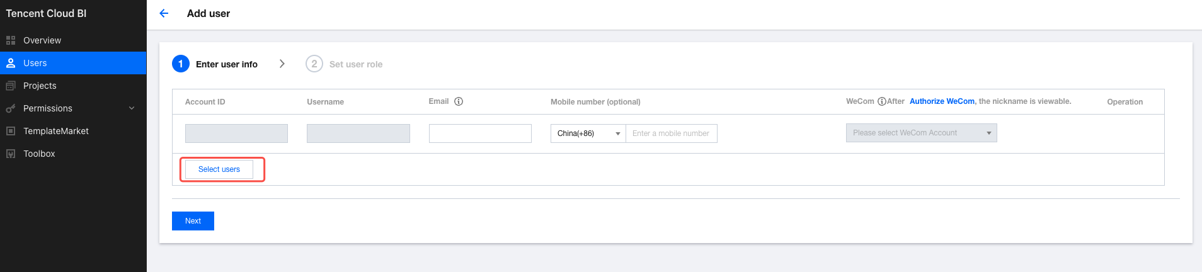1202x272 pixels.
Task: Click the back arrow icon
Action: [x=164, y=13]
